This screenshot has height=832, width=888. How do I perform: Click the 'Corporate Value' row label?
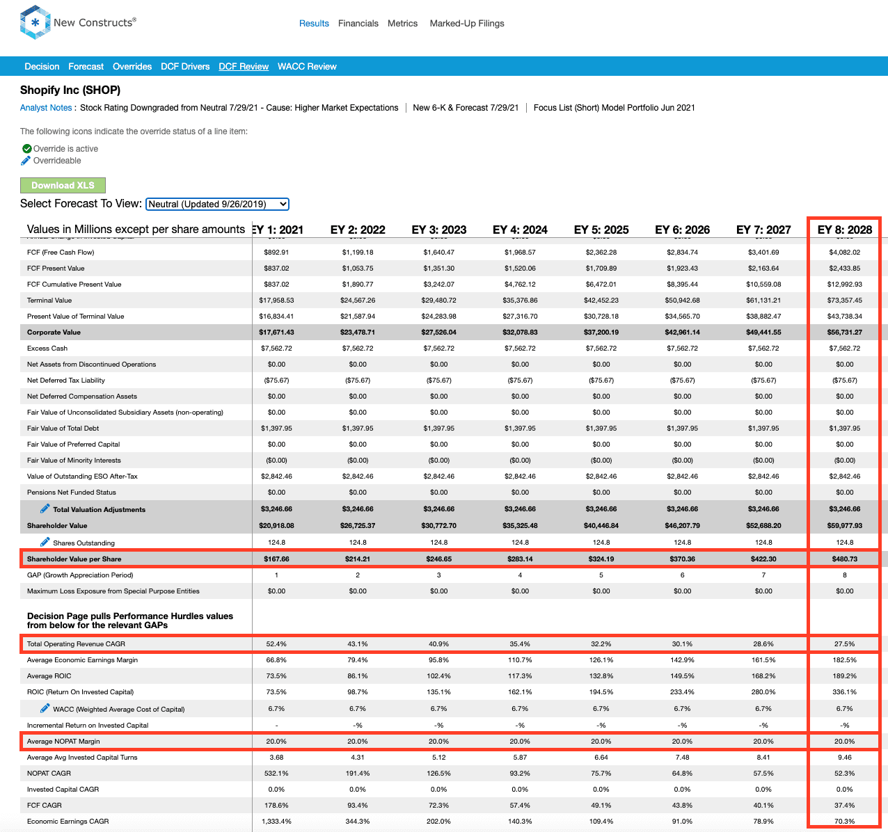[x=54, y=333]
